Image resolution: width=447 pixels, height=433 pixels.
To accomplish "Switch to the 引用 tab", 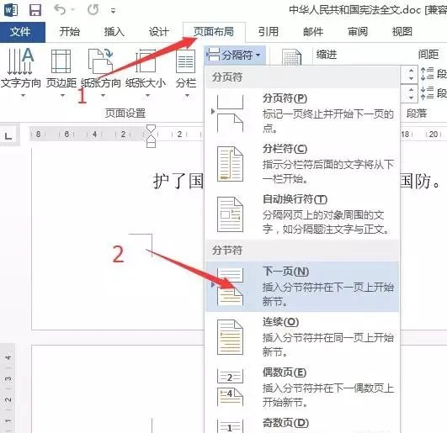I will pyautogui.click(x=269, y=32).
